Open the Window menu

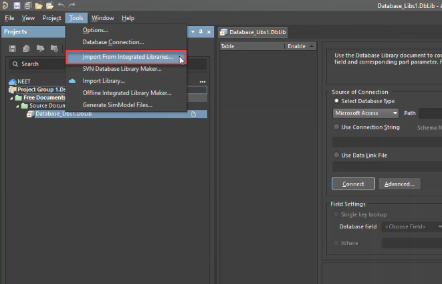pyautogui.click(x=102, y=18)
